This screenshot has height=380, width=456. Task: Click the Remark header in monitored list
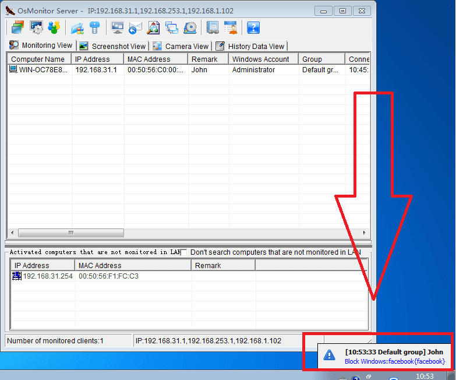[x=208, y=59]
